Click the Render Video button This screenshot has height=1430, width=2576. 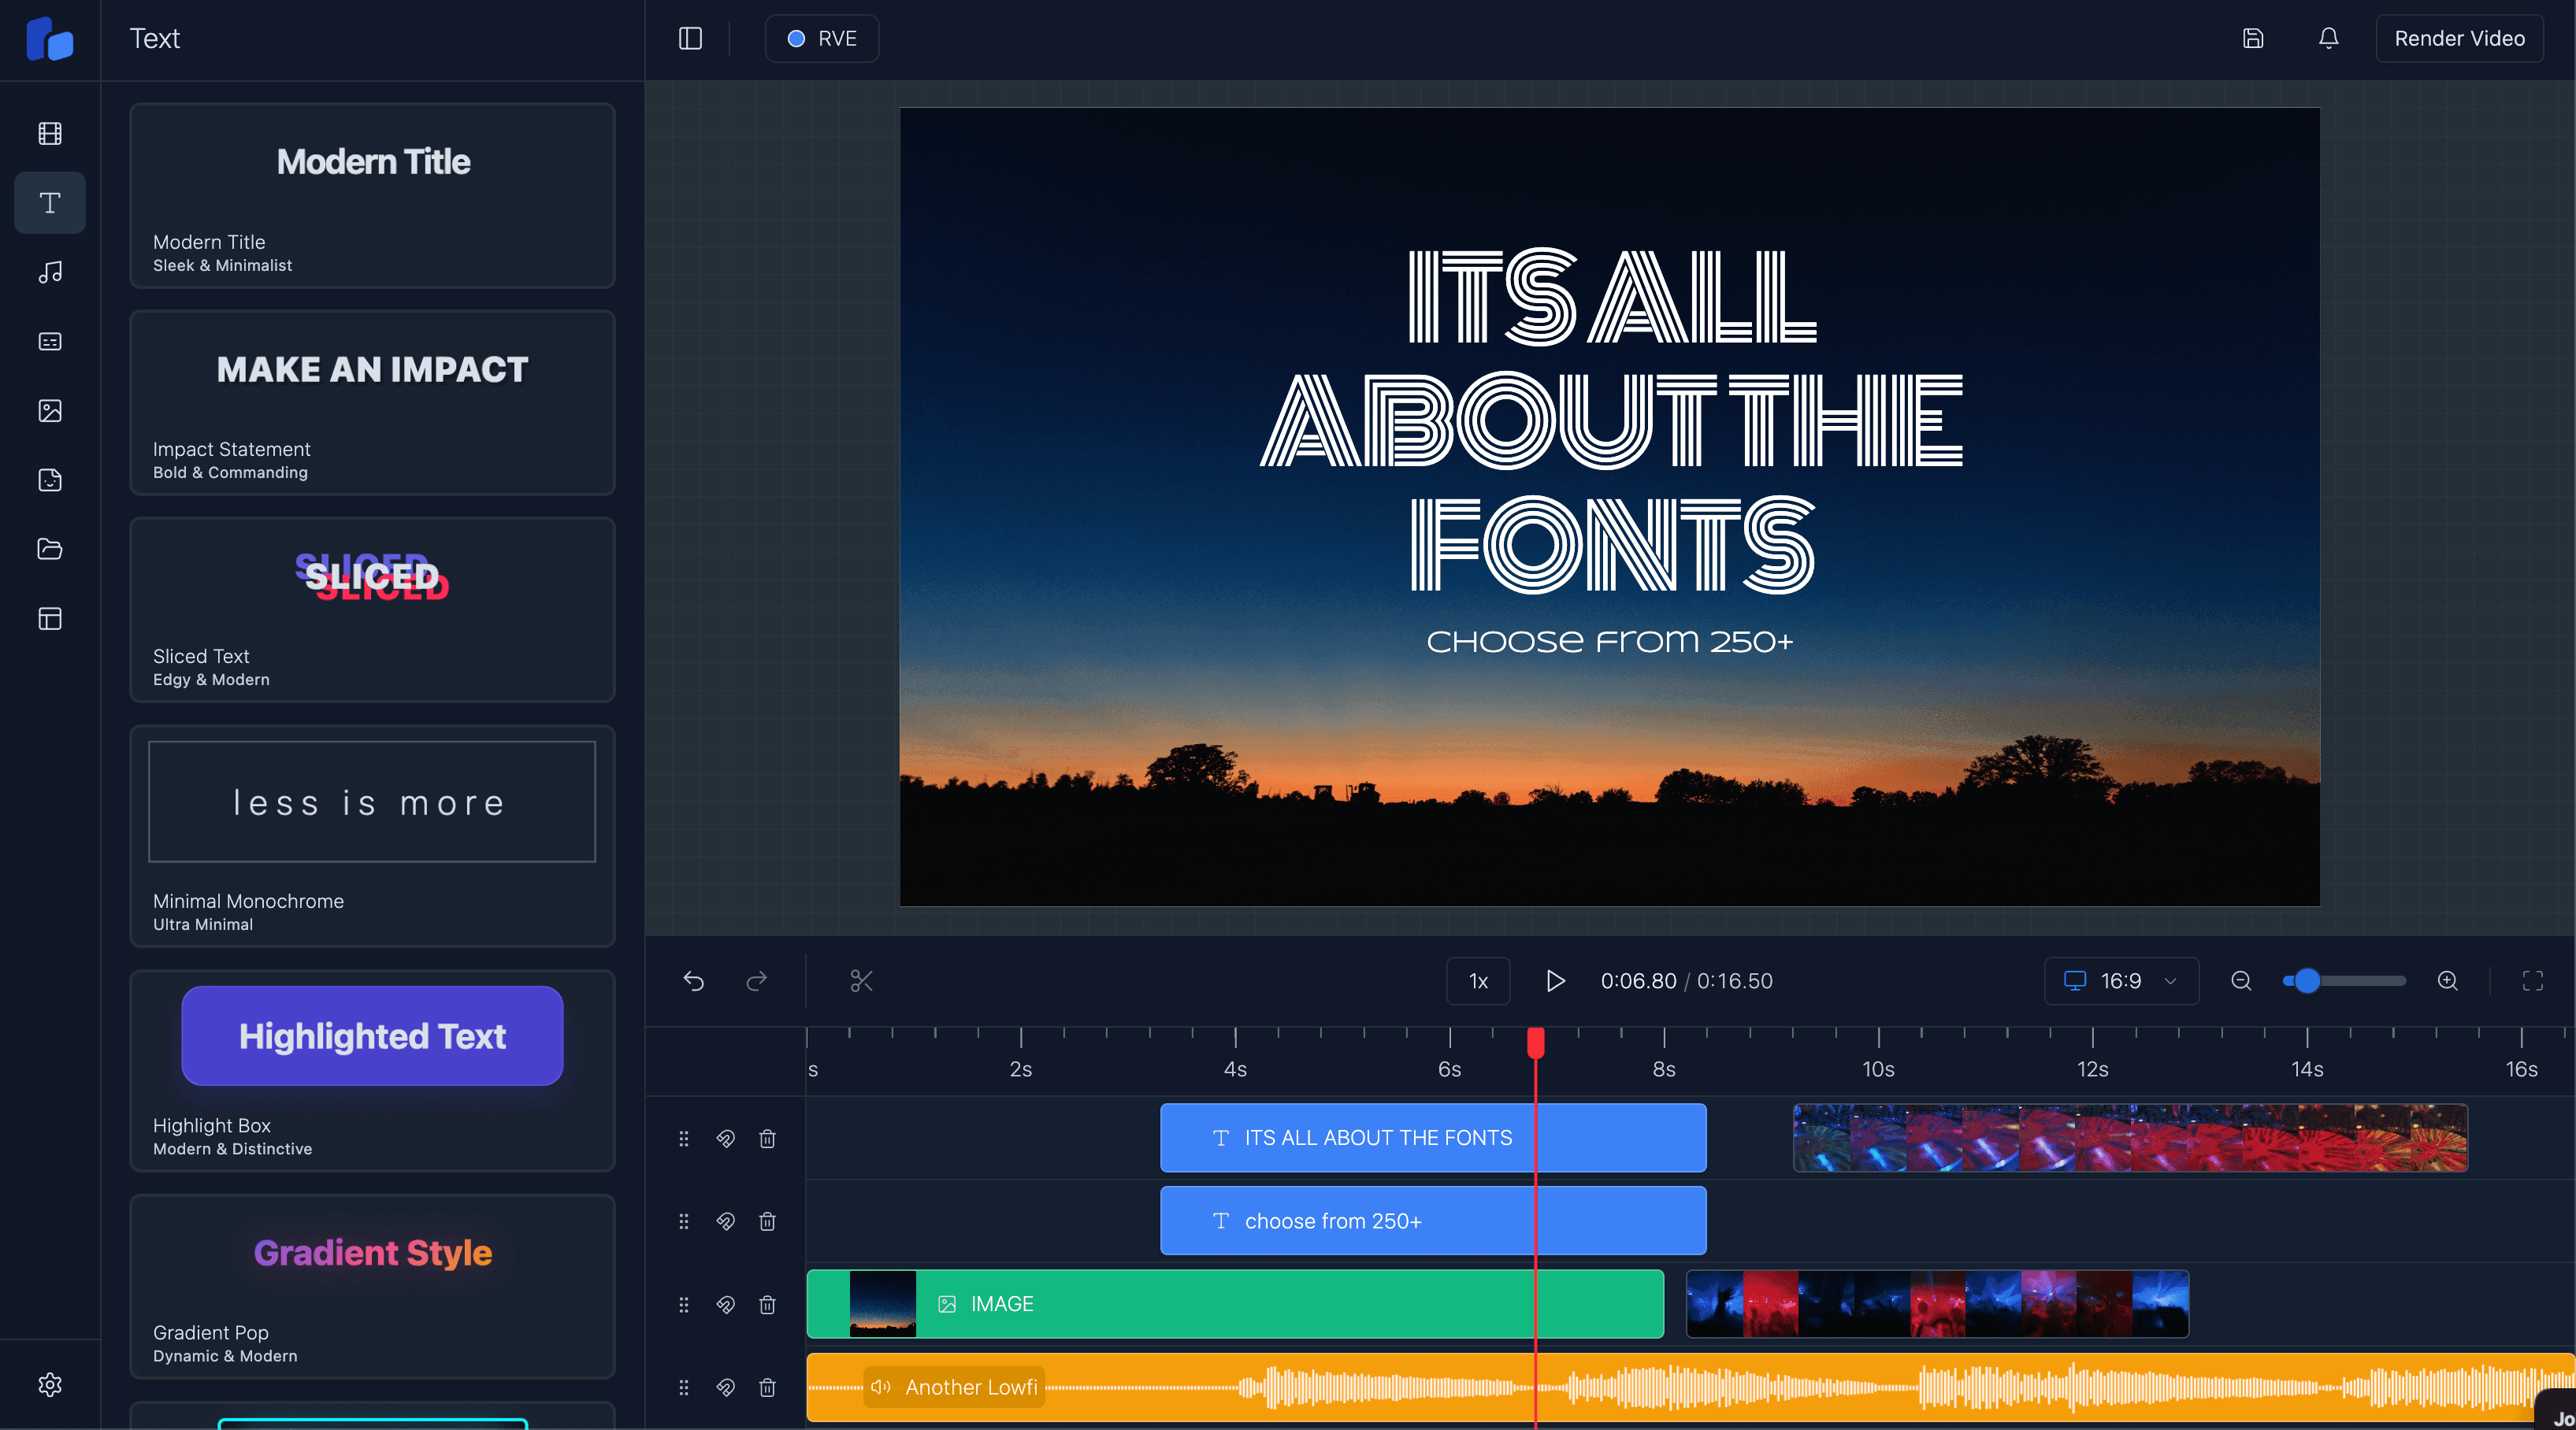pyautogui.click(x=2460, y=38)
